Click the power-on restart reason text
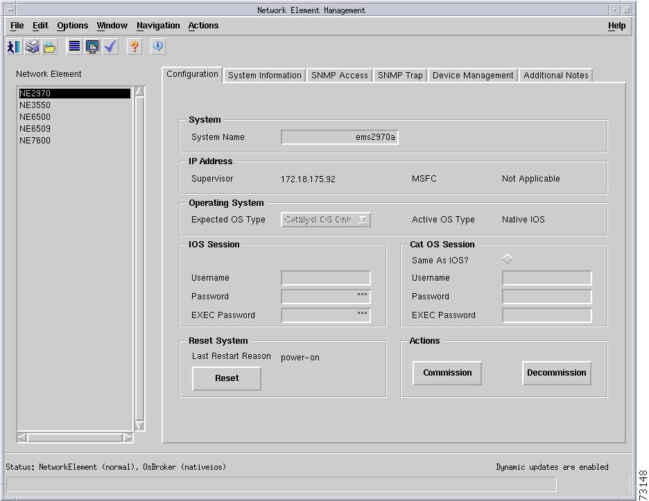This screenshot has height=501, width=649. tap(300, 358)
